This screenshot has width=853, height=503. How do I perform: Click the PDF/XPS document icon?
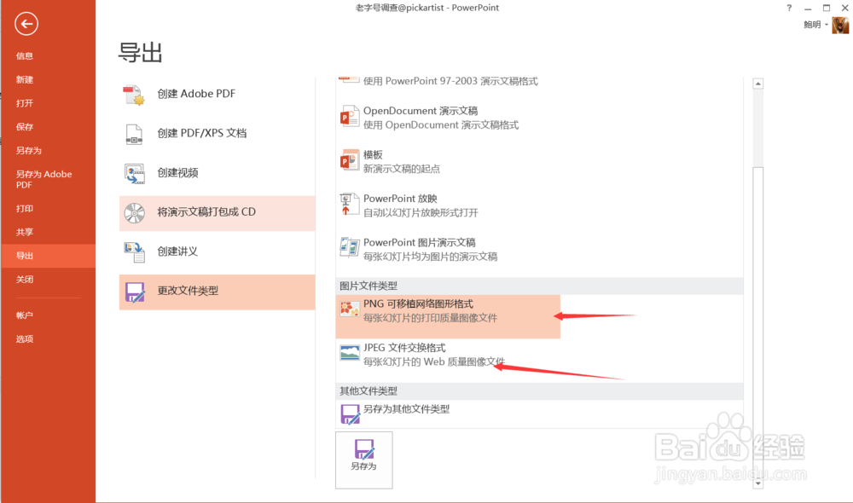pos(134,135)
